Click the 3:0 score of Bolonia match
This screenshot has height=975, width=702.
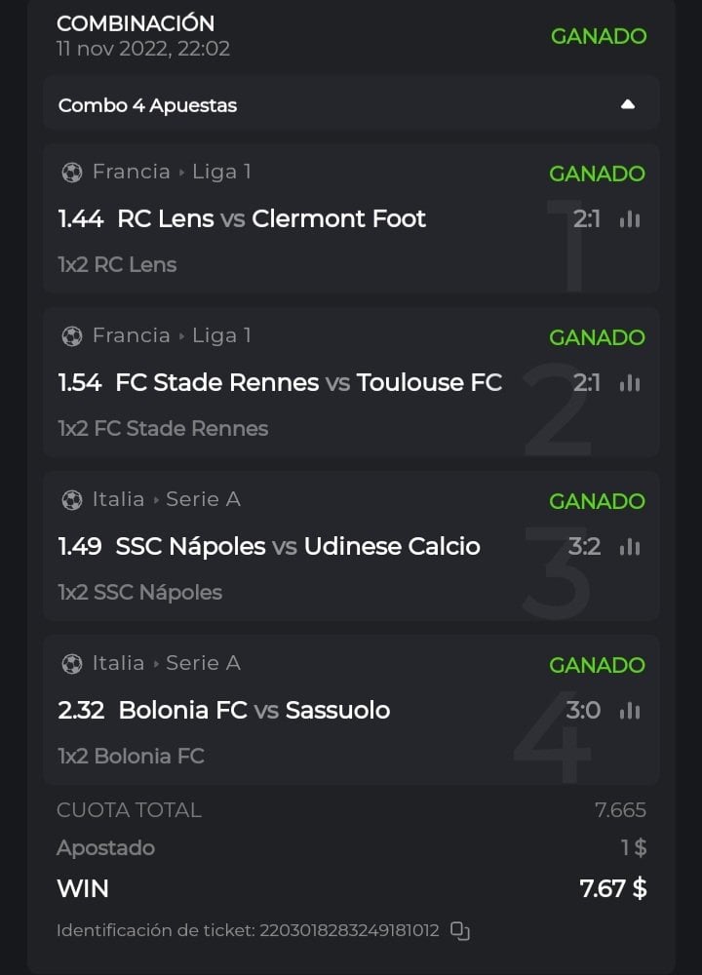click(583, 711)
